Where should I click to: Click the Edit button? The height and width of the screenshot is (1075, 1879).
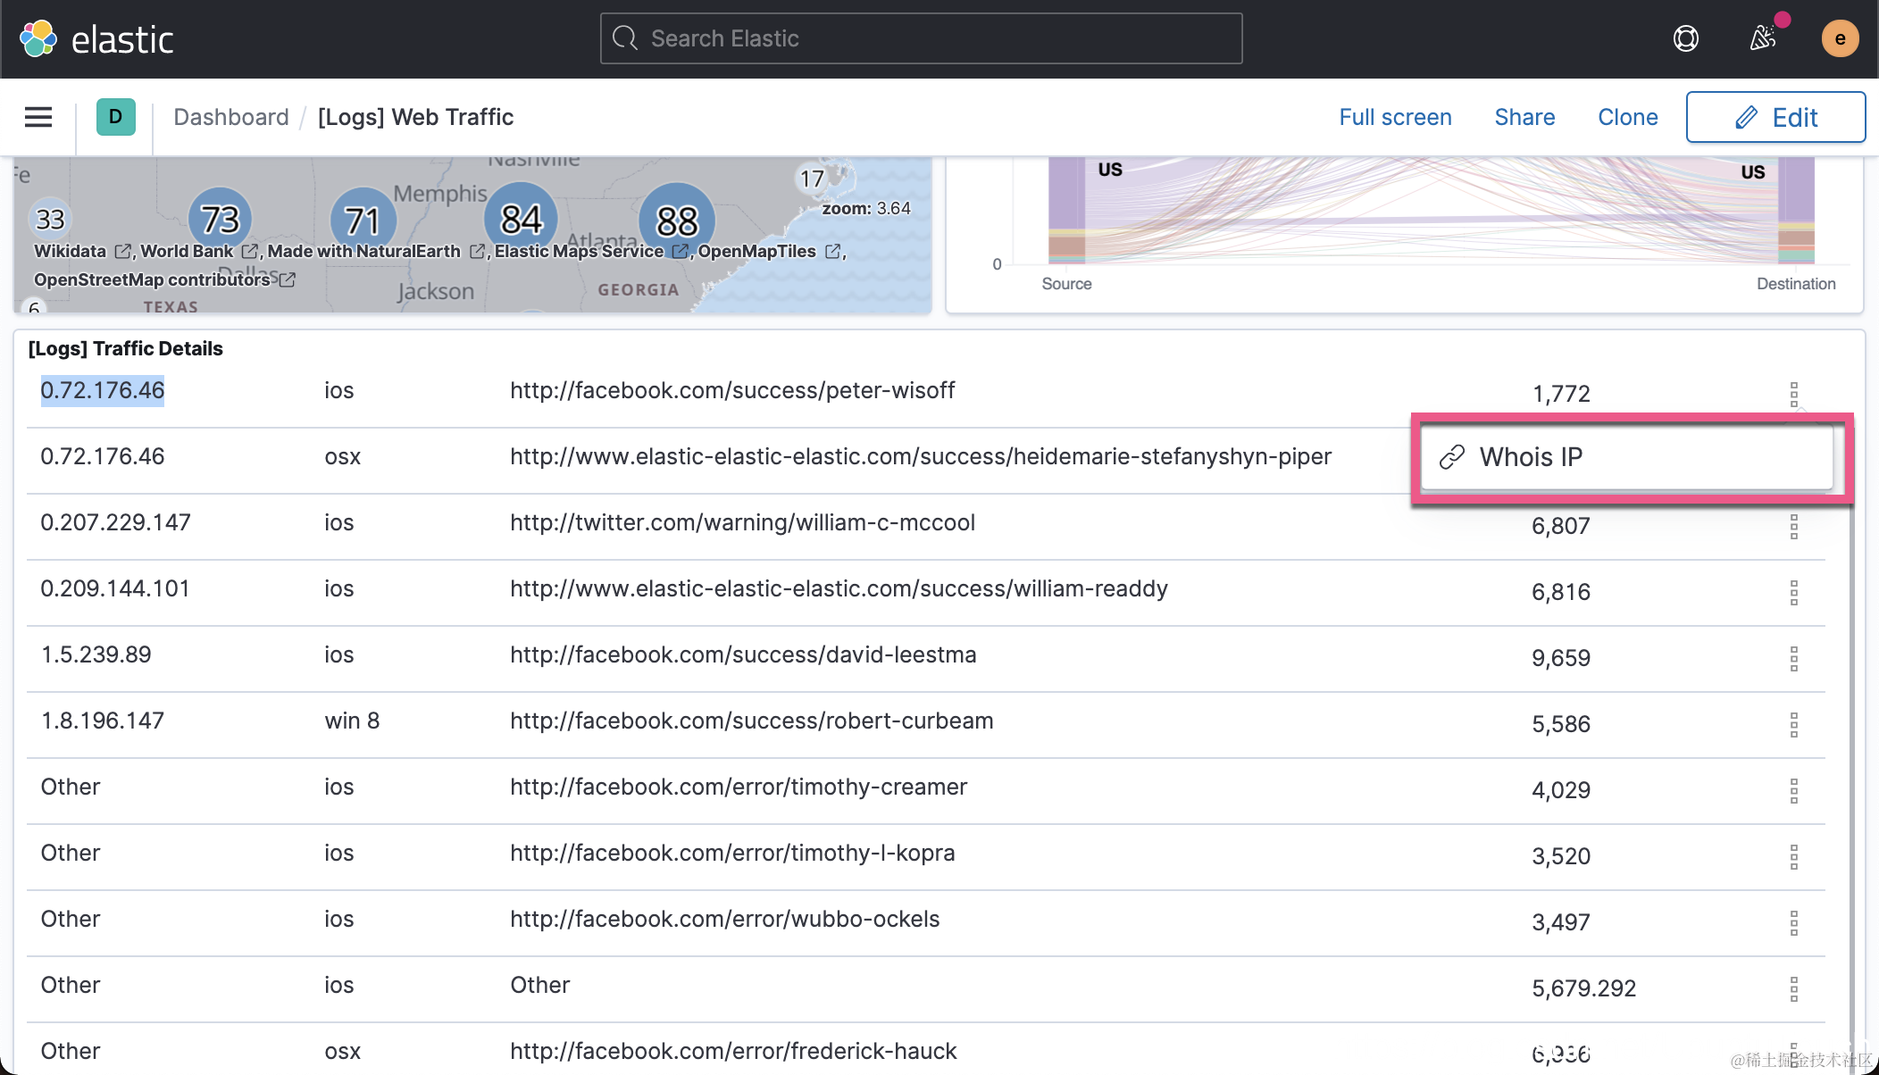[x=1775, y=117]
